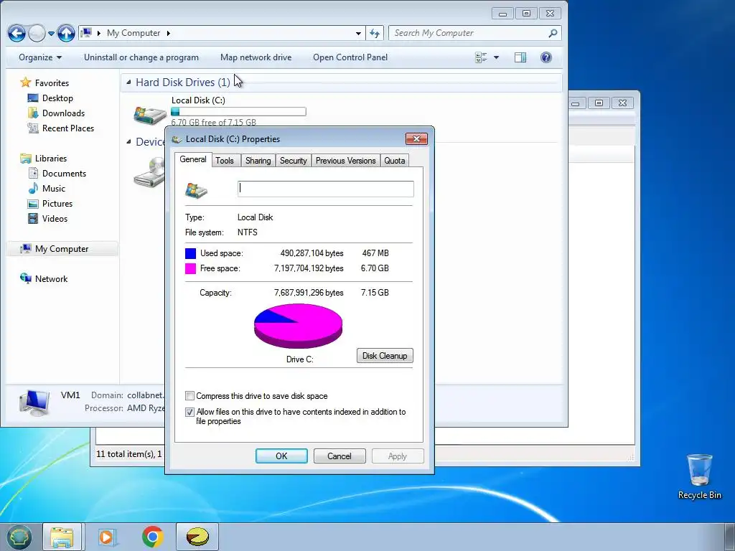
Task: Click OK in Properties dialog
Action: tap(281, 456)
